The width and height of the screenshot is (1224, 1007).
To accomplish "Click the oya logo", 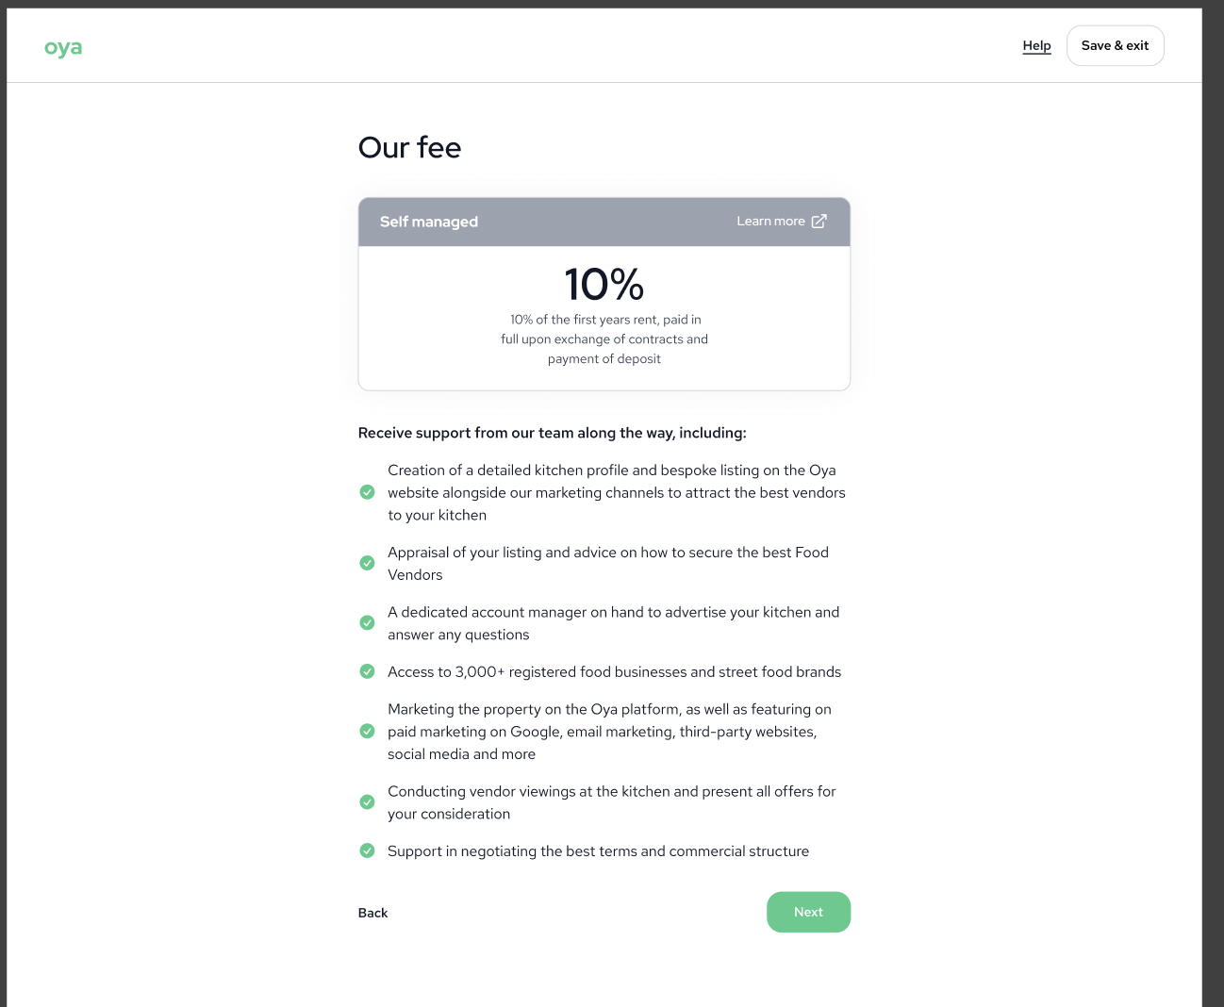I will (63, 47).
